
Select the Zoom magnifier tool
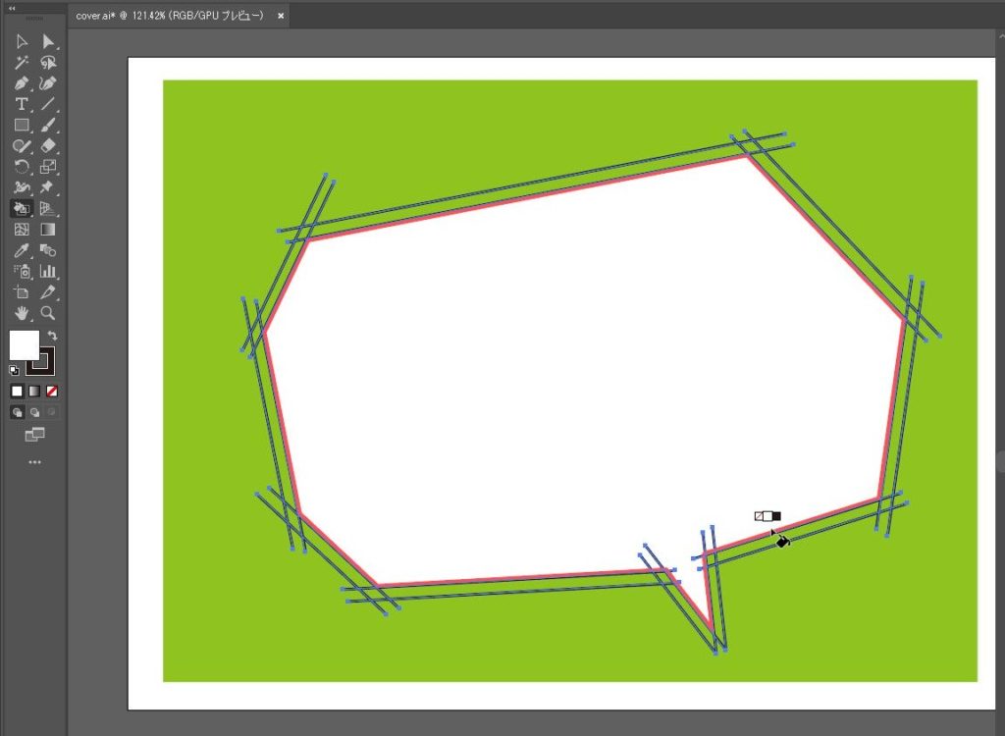48,313
